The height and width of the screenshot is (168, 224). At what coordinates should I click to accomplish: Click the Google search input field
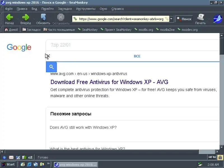[x=132, y=45]
